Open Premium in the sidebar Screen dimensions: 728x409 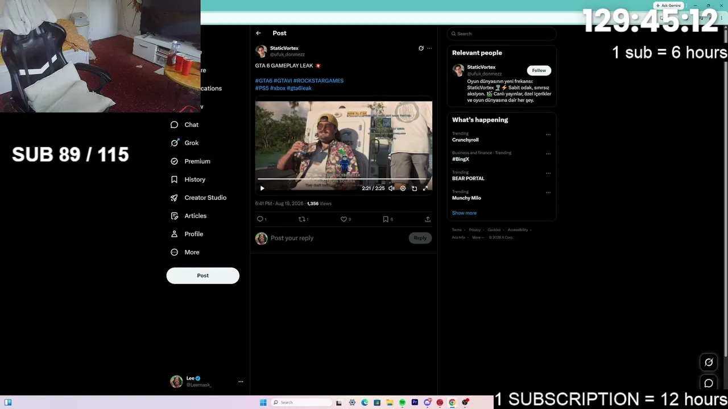pos(191,161)
